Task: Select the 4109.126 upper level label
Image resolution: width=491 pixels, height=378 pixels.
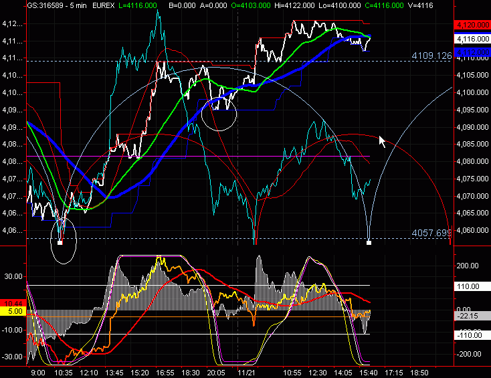Action: pyautogui.click(x=433, y=56)
